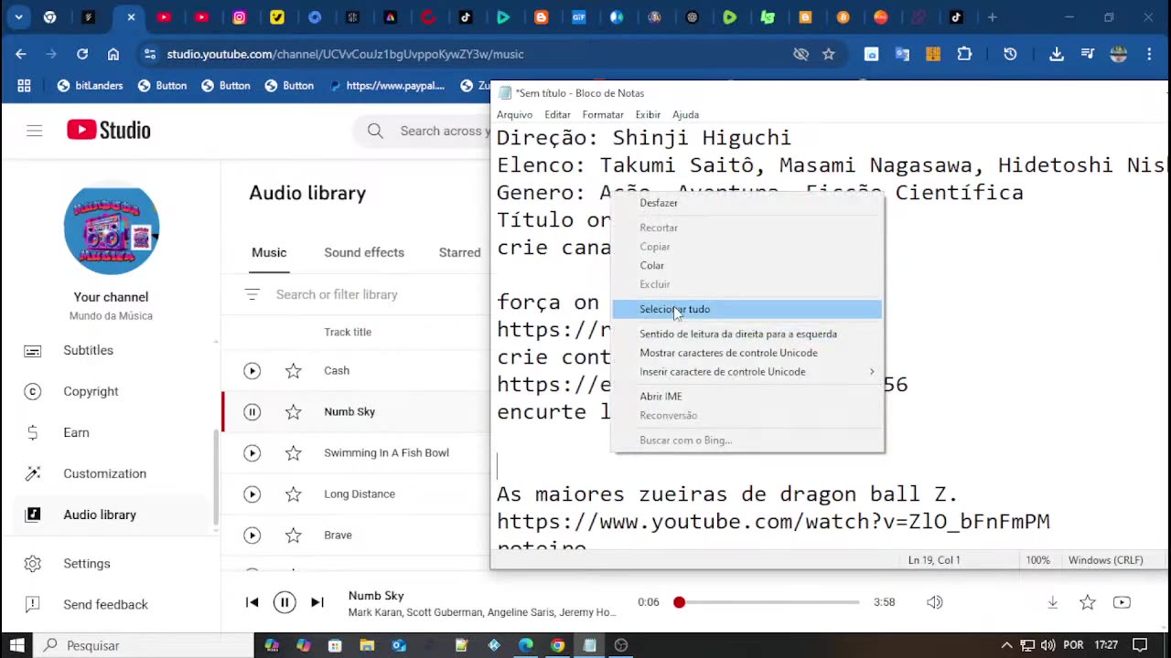Star the track Cash
The width and height of the screenshot is (1171, 658).
pos(294,371)
